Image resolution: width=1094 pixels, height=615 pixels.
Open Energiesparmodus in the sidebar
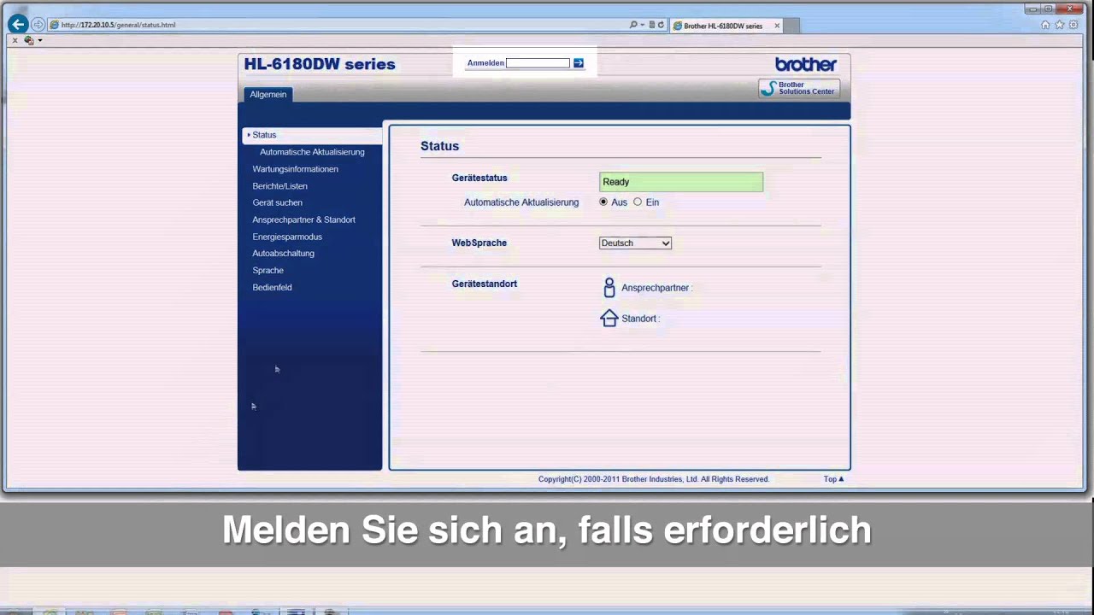click(x=287, y=237)
